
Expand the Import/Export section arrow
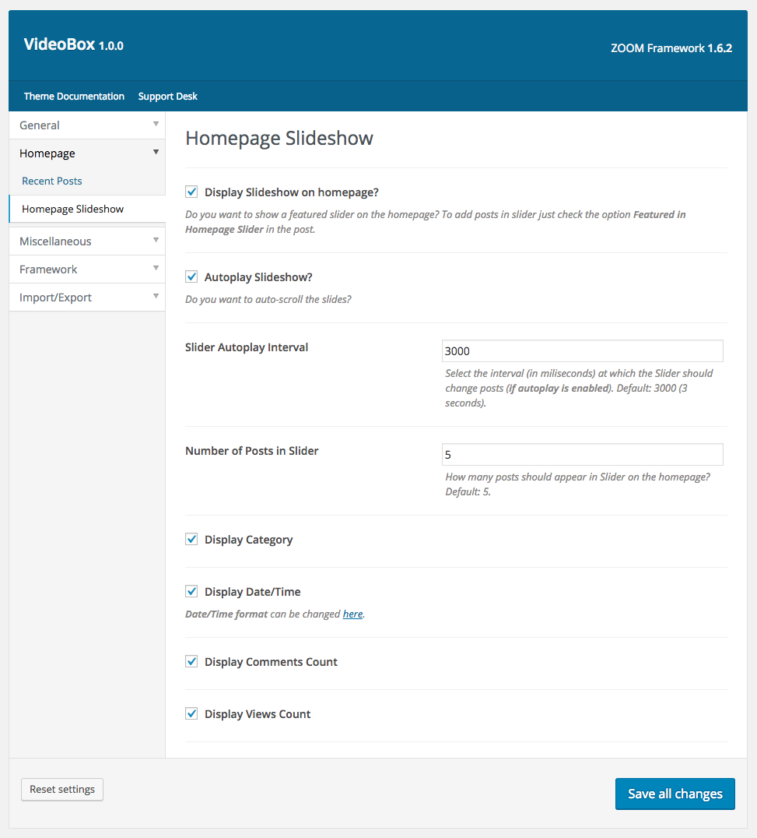pos(156,297)
